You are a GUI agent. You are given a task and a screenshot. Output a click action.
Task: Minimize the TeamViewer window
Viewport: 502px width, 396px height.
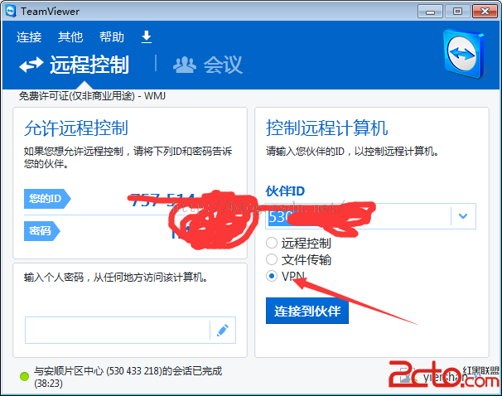click(430, 12)
